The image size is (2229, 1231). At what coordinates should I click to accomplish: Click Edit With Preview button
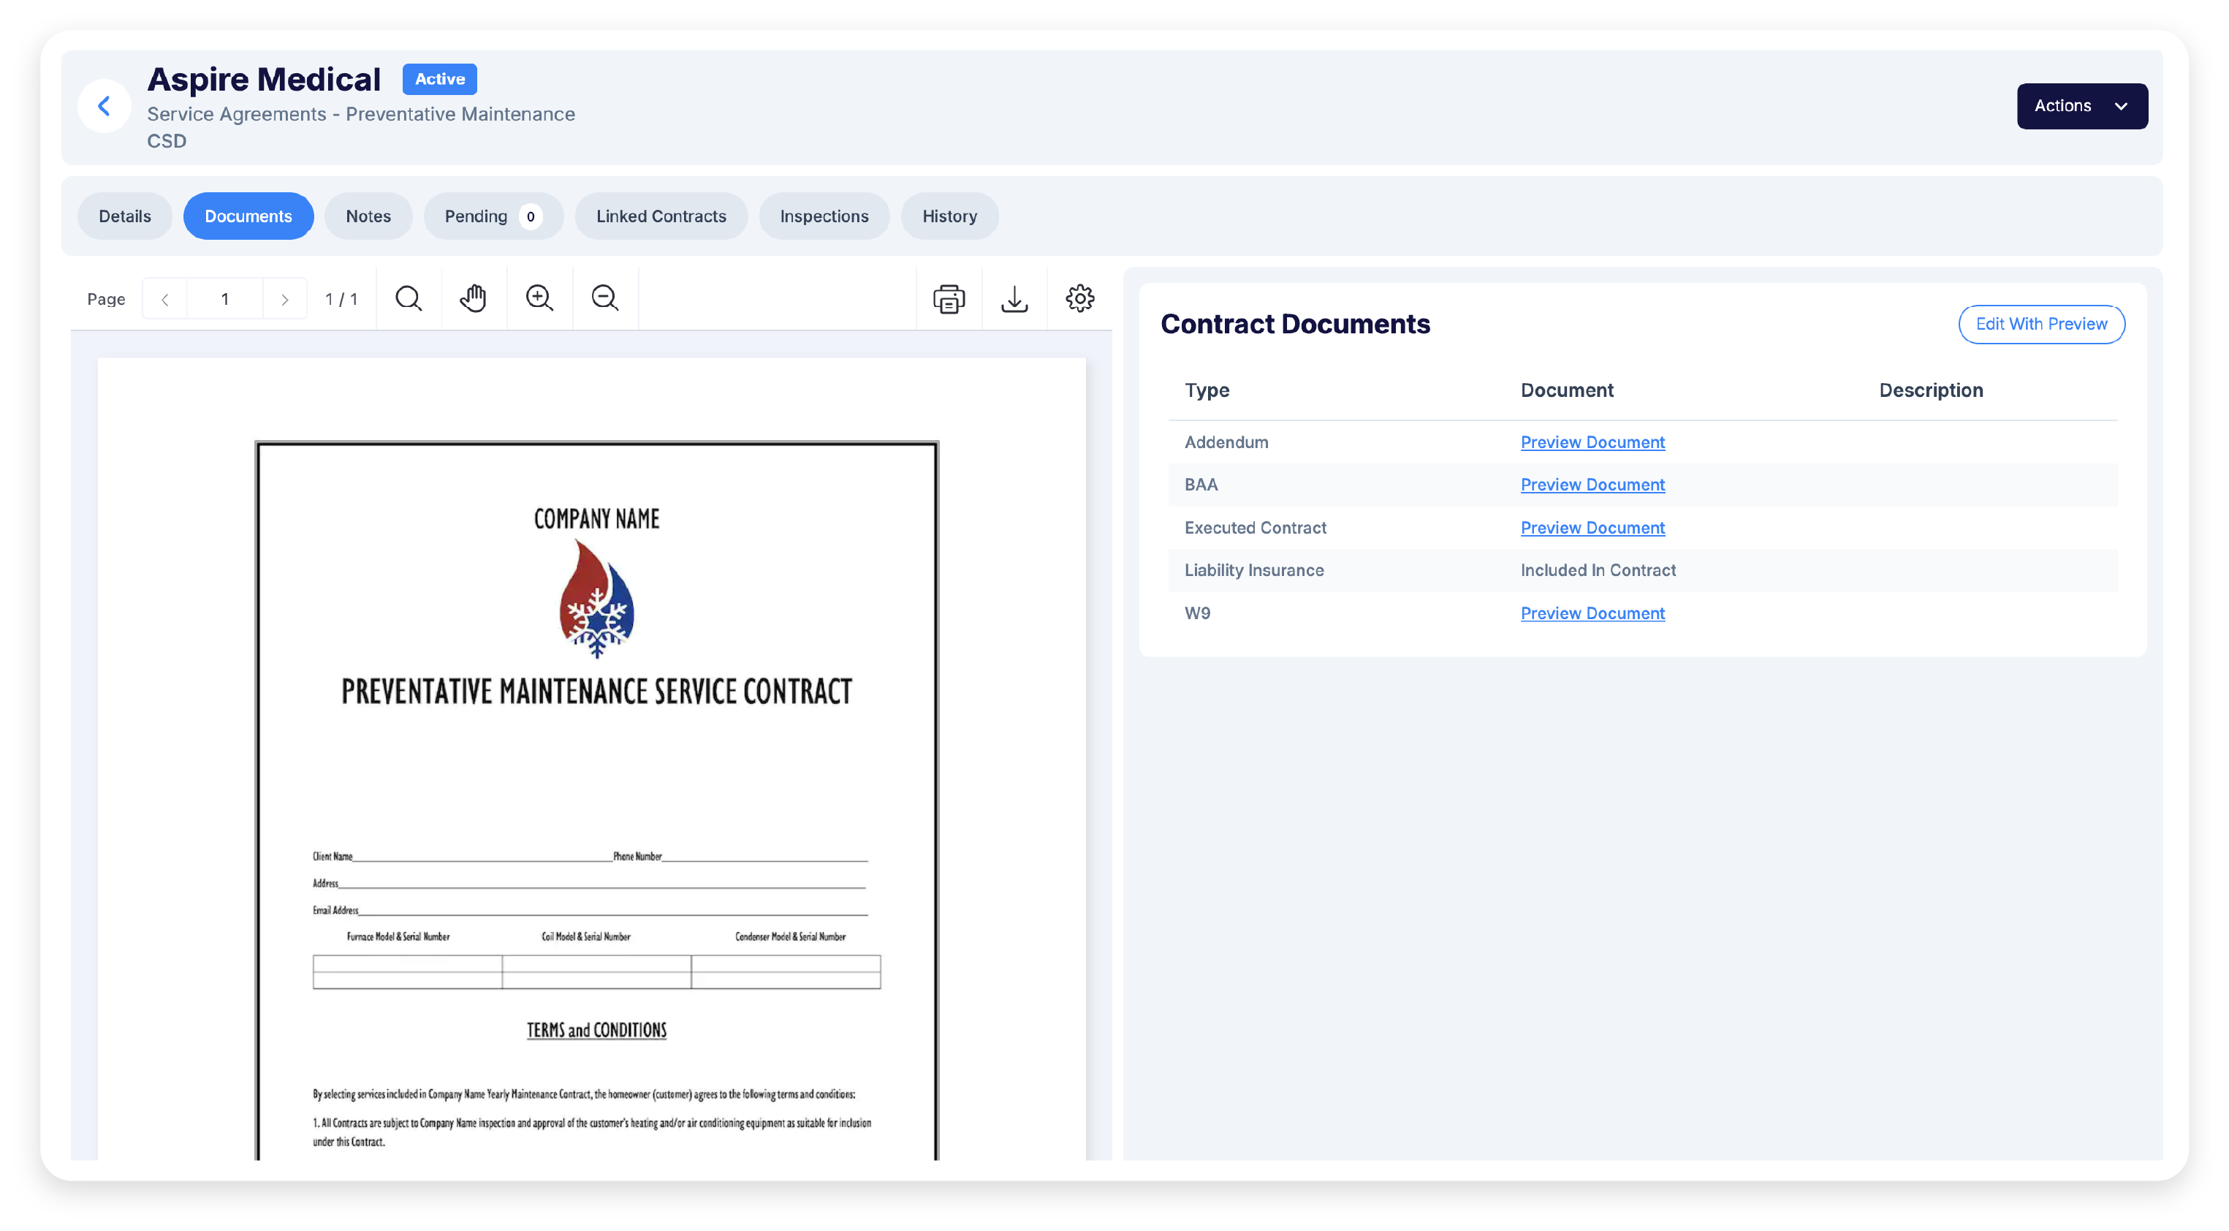point(2041,324)
